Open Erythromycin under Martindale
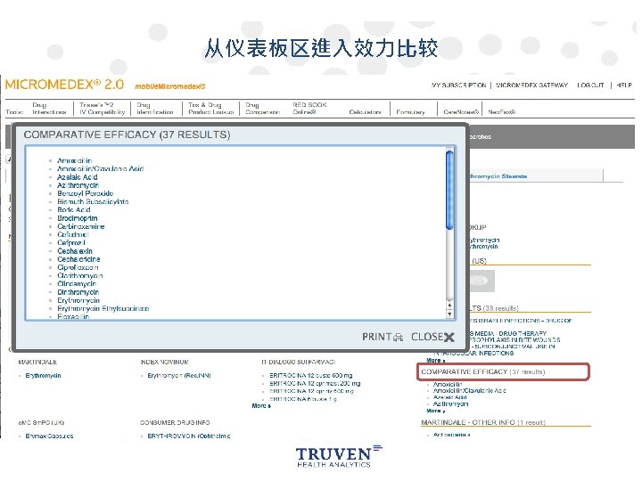642x481 pixels. point(43,376)
